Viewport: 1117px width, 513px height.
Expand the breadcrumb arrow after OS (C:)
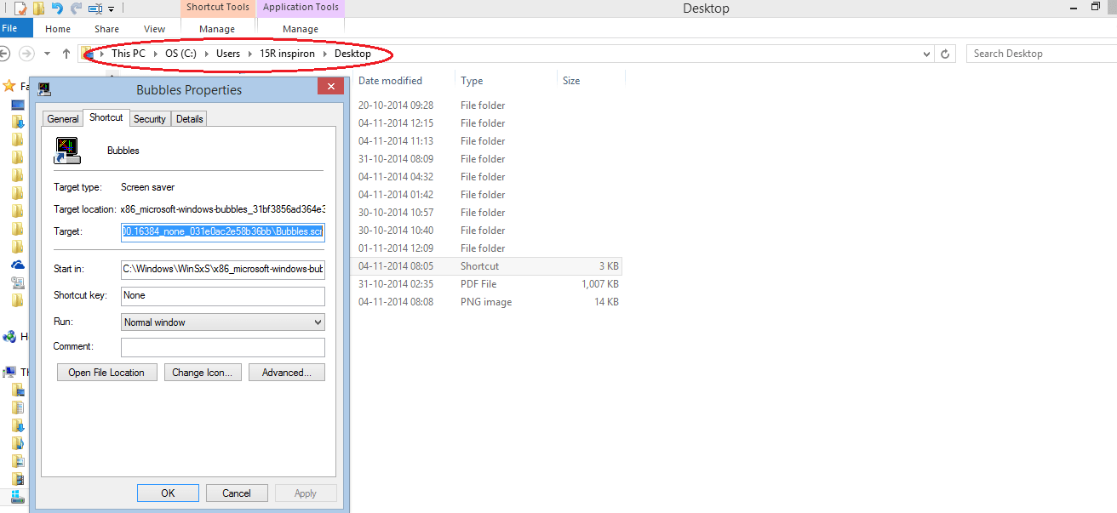(x=205, y=54)
